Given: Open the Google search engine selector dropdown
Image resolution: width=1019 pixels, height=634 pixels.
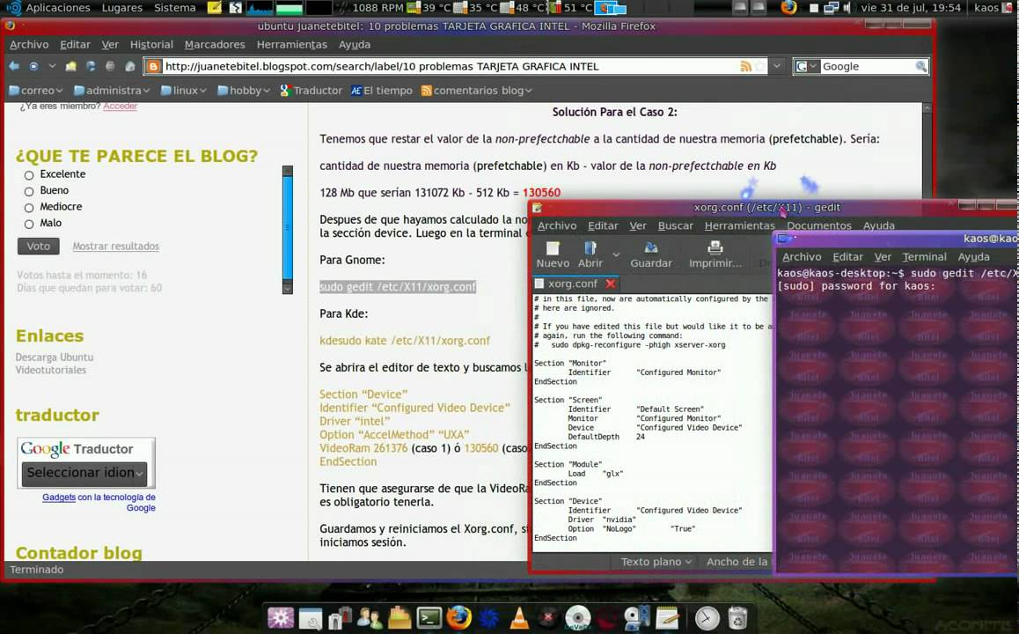Looking at the screenshot, I should [x=807, y=66].
